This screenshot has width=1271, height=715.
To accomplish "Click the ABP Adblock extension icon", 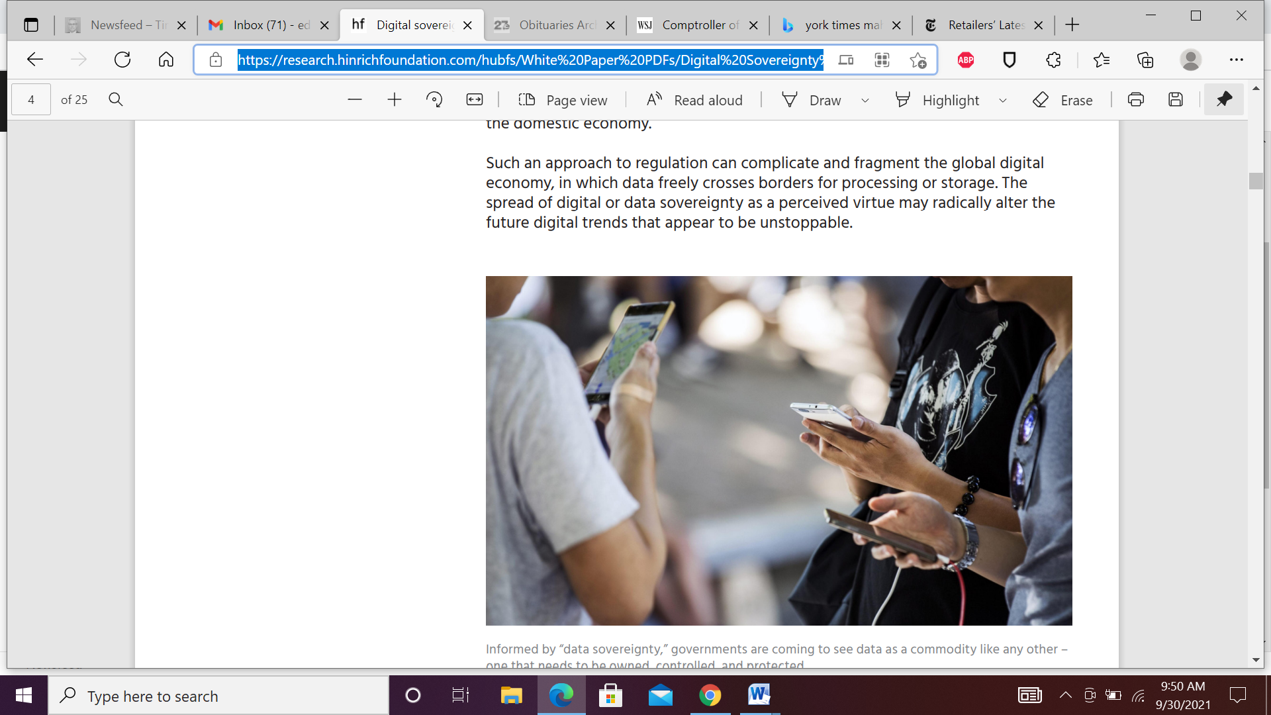I will coord(966,60).
